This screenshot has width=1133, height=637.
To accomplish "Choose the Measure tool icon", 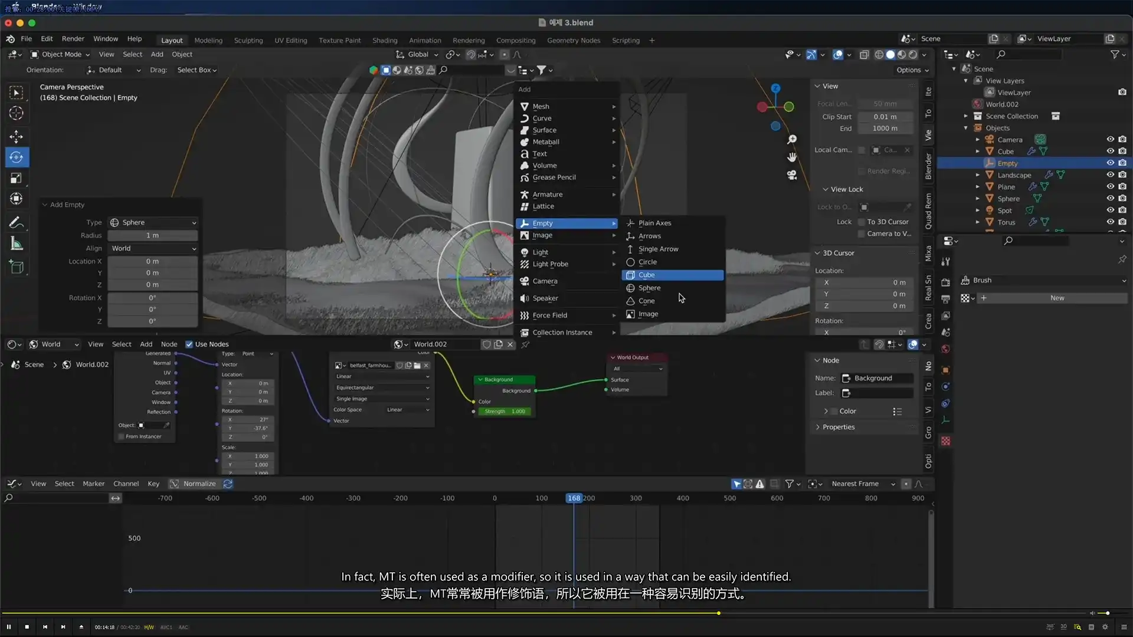I will tap(16, 244).
